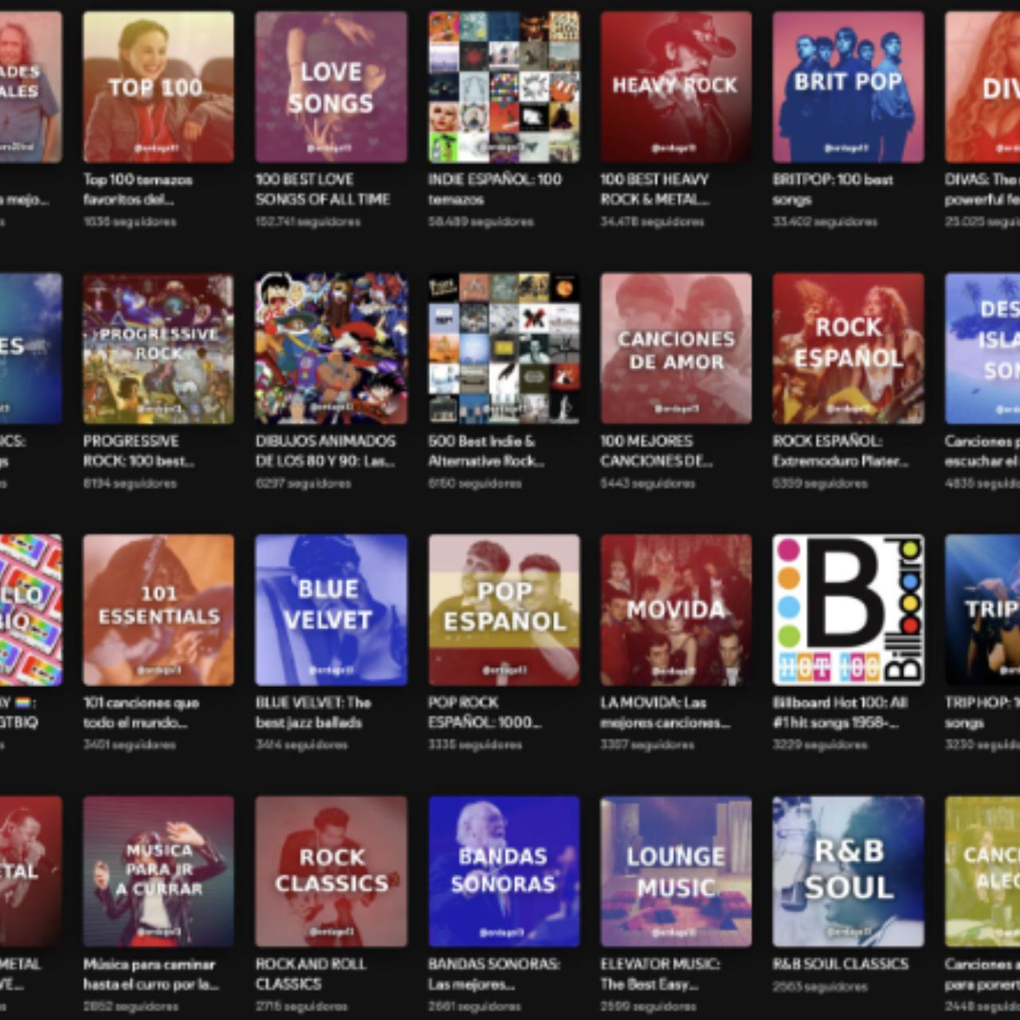This screenshot has width=1020, height=1020.
Task: Open the cartoon characters playlist cover
Action: click(331, 348)
